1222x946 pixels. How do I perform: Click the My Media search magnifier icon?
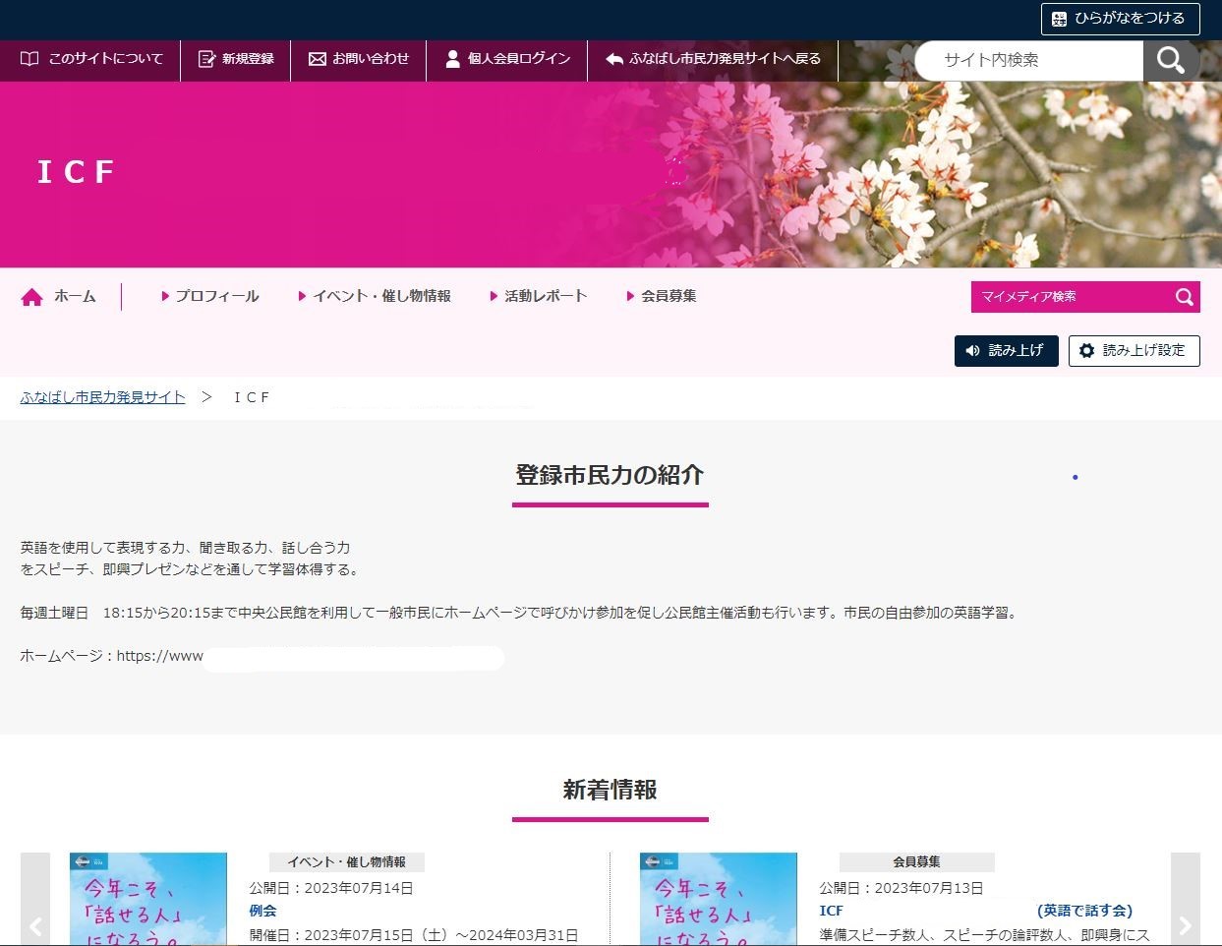(1184, 297)
